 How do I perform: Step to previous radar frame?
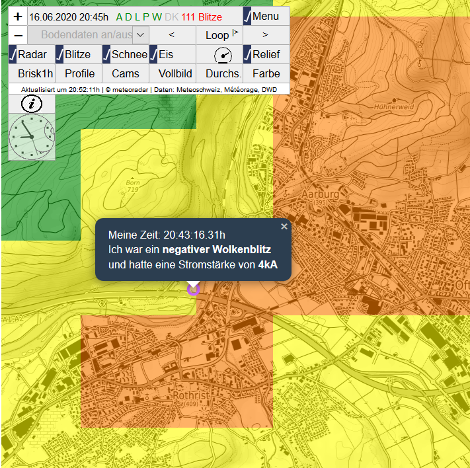pos(172,35)
